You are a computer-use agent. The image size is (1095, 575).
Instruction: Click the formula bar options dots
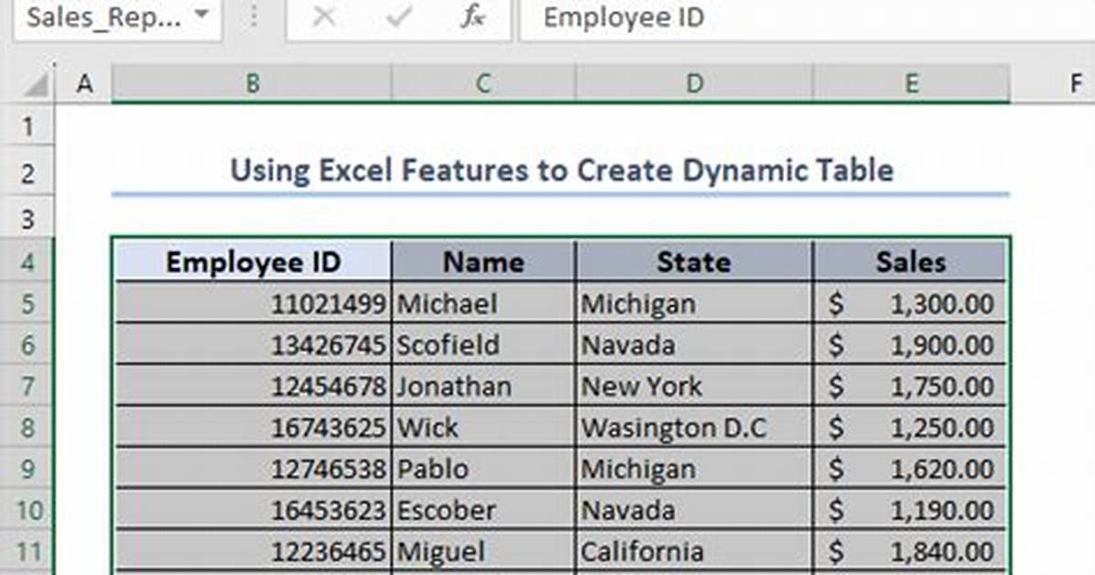(254, 16)
